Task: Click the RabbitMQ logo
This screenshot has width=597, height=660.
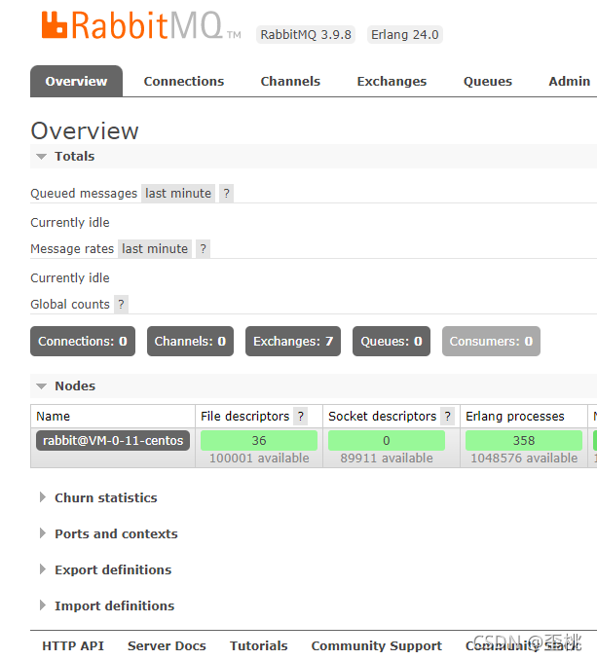Action: (141, 26)
